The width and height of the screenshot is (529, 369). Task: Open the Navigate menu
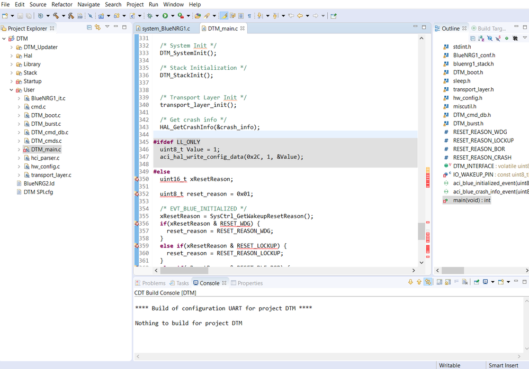point(88,4)
